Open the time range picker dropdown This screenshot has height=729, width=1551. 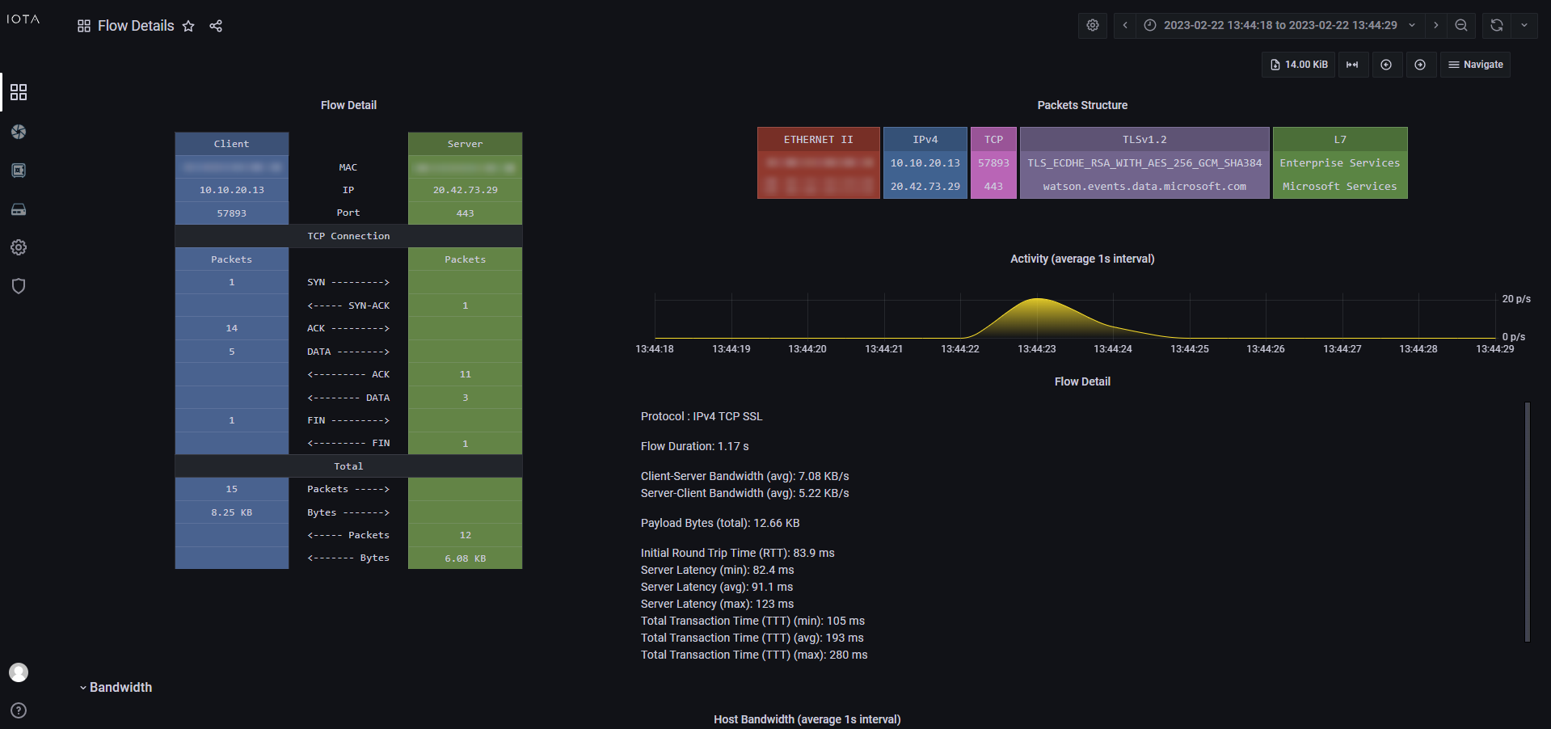coord(1277,25)
